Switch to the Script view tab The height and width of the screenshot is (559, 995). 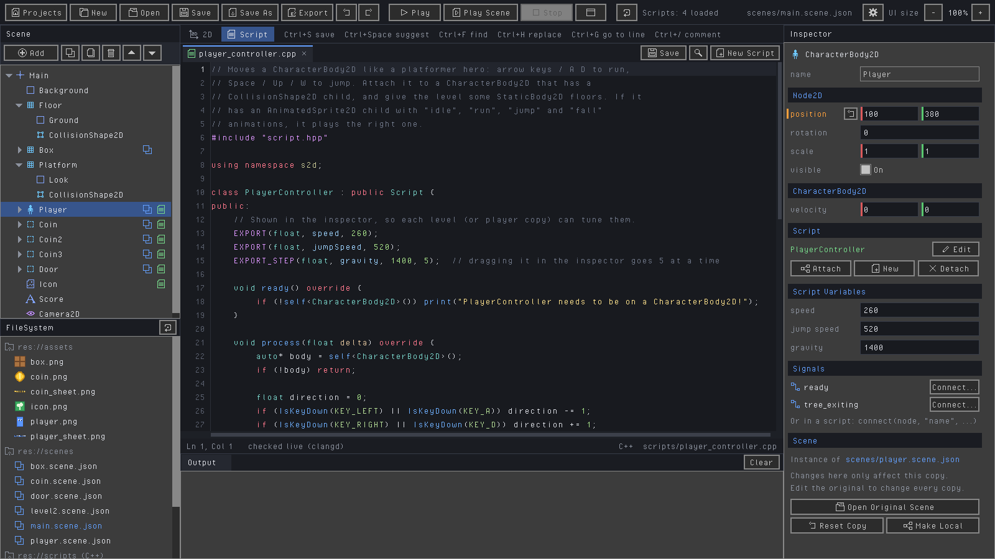(248, 34)
